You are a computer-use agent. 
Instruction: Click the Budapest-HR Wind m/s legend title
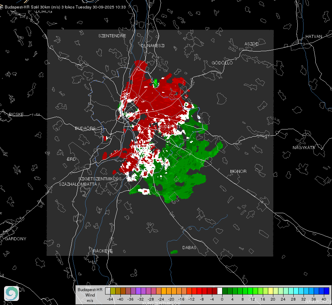[90, 295]
